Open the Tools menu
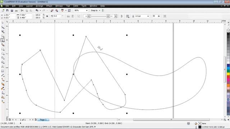The width and height of the screenshot is (230, 129). pos(84,6)
